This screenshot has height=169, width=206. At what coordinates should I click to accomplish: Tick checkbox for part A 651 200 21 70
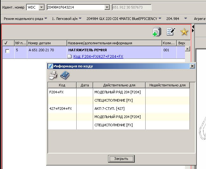click(8, 51)
